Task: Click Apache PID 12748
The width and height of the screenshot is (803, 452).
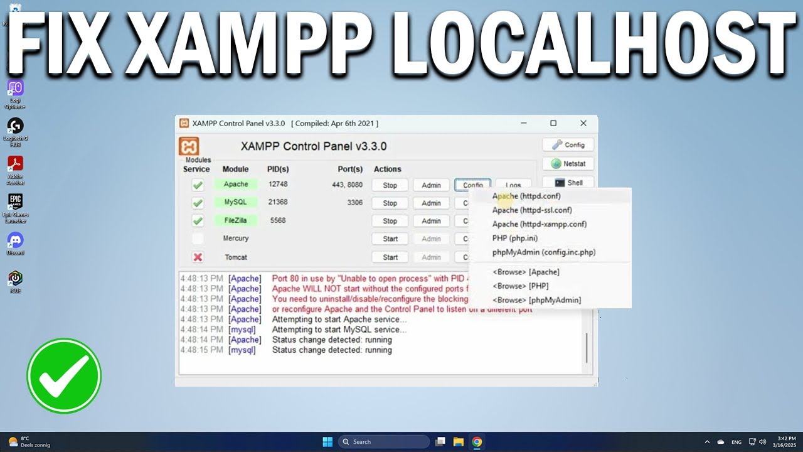Action: pos(278,184)
